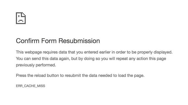The height and width of the screenshot is (105, 188).
Task: Click the frowning mouth on the error icon
Action: coord(21,21)
